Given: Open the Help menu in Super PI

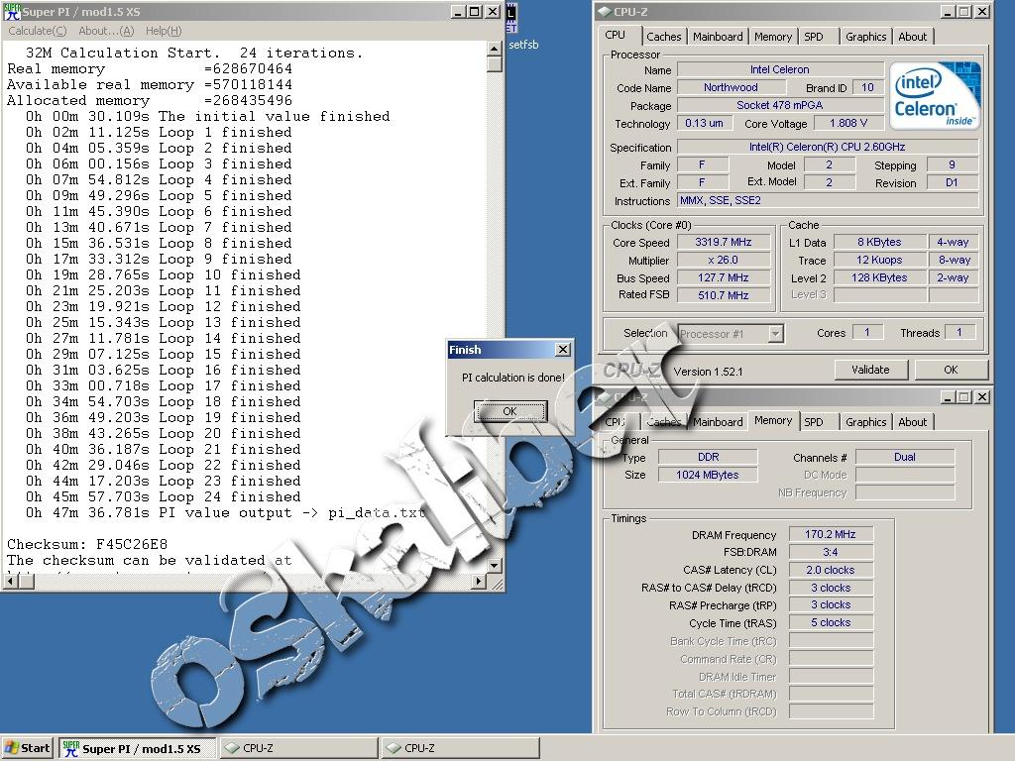Looking at the screenshot, I should point(164,31).
